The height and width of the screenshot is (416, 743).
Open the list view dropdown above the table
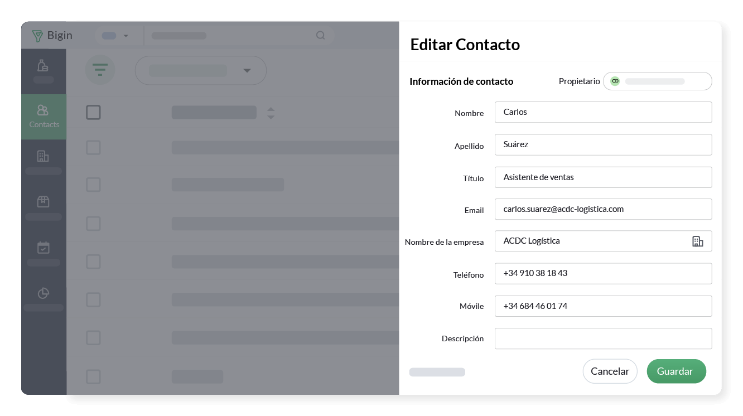click(247, 70)
